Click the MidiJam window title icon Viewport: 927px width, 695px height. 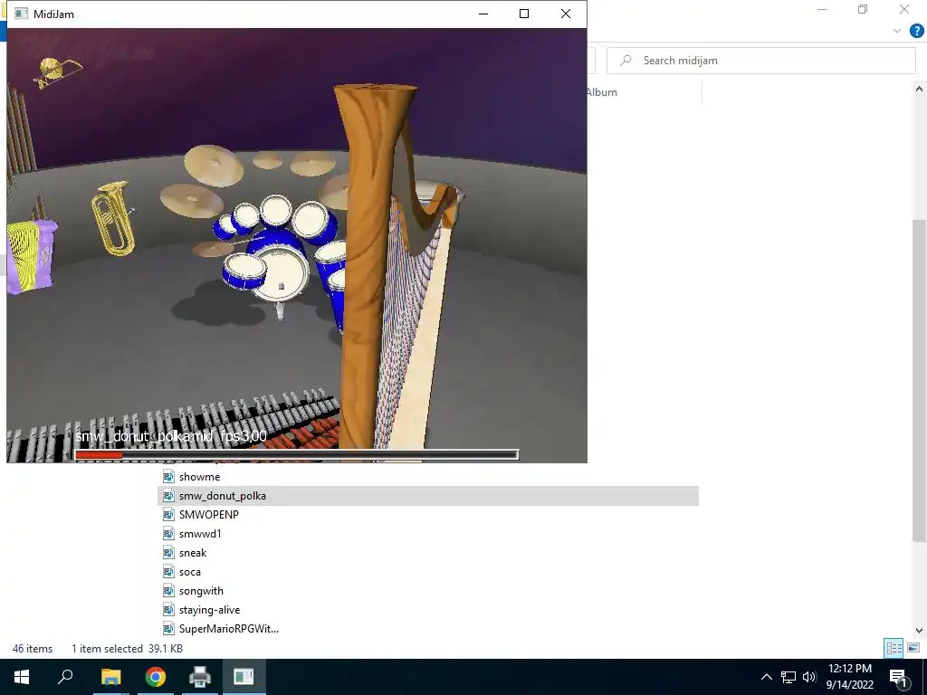22,14
